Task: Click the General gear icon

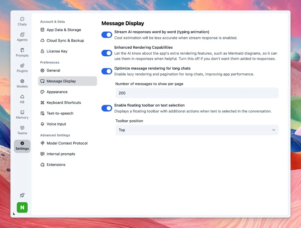Action: click(42, 70)
